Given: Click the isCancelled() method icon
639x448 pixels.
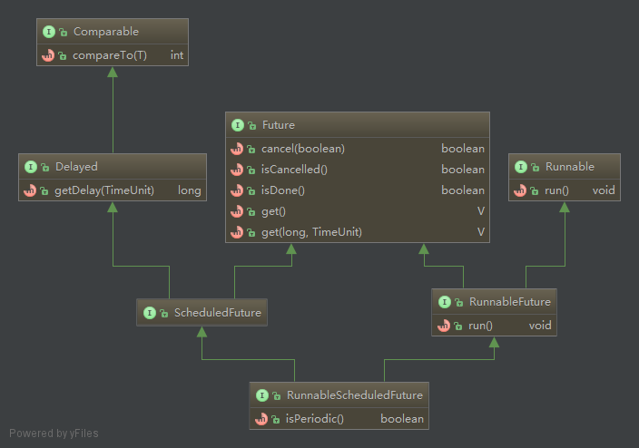Looking at the screenshot, I should pyautogui.click(x=237, y=170).
